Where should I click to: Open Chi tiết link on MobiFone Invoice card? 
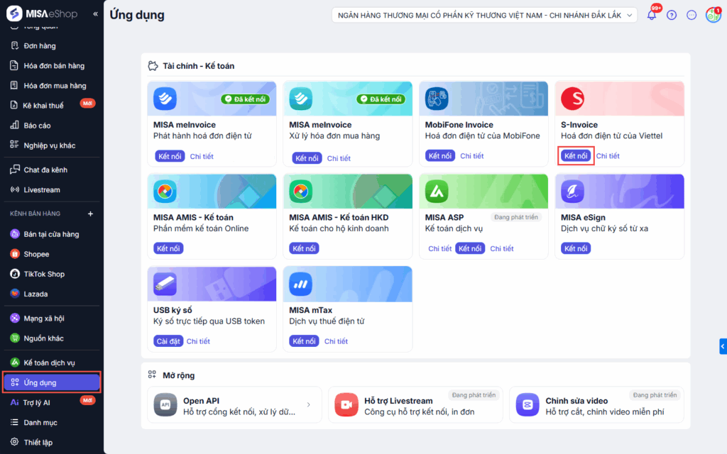tap(472, 156)
